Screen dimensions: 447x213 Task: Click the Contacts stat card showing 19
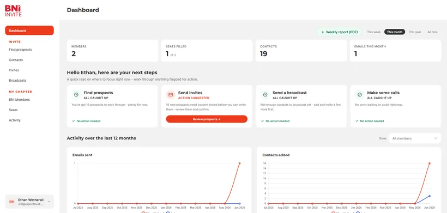click(x=301, y=51)
